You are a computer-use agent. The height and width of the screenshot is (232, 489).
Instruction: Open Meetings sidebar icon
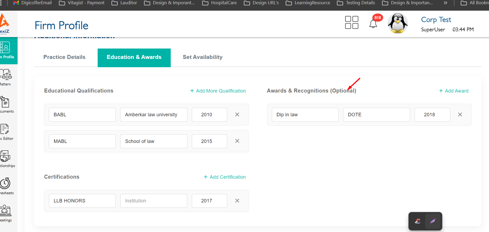pyautogui.click(x=6, y=213)
